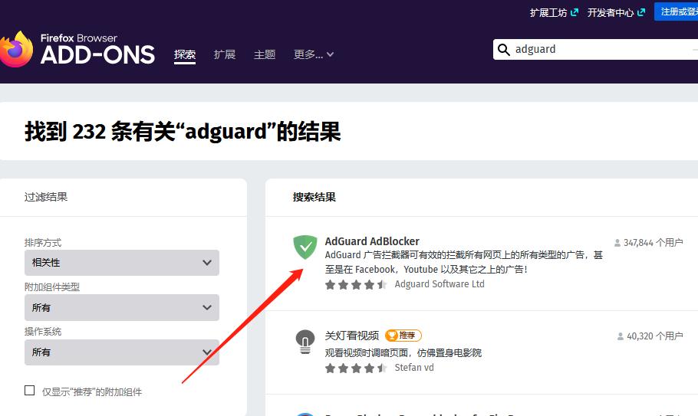The height and width of the screenshot is (416, 698).
Task: Open the 关灯看视频 result title
Action: click(351, 336)
